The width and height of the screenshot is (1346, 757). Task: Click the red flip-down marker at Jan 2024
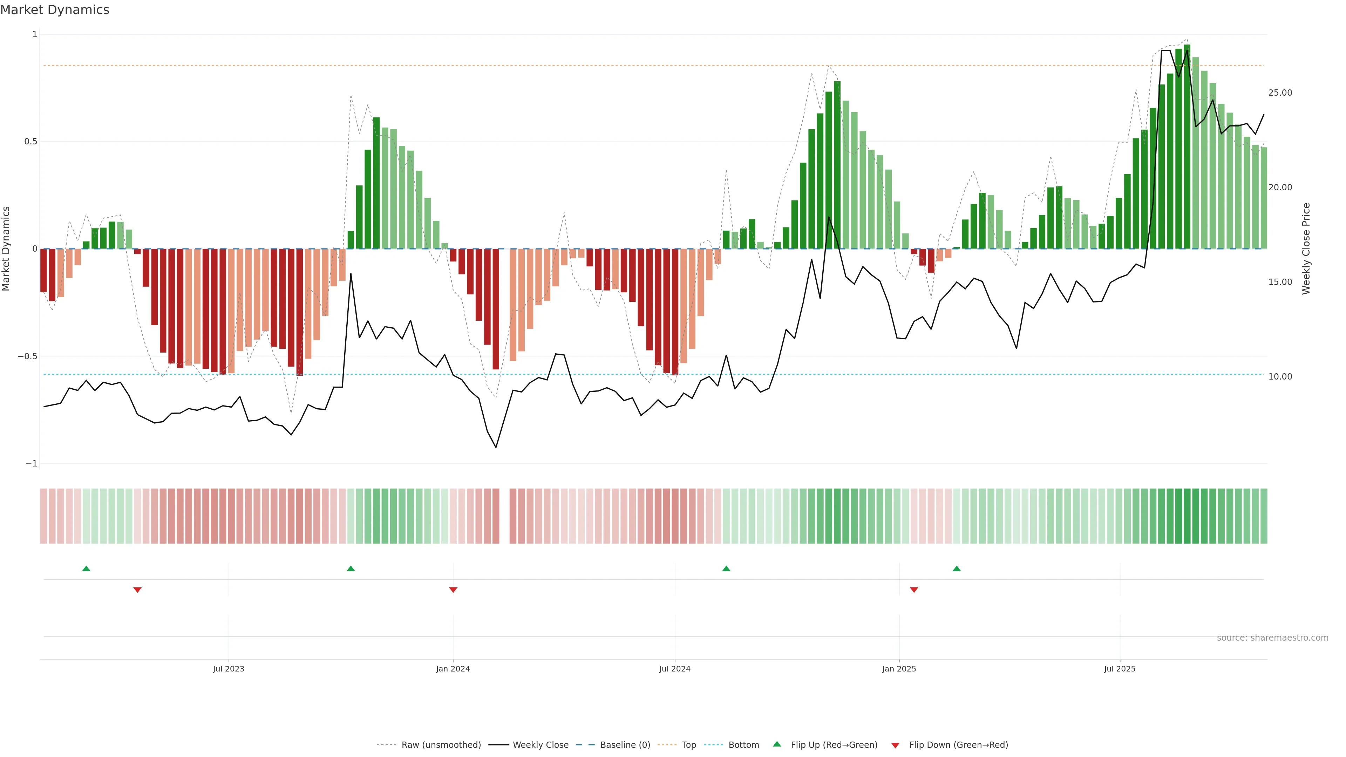[x=453, y=590]
